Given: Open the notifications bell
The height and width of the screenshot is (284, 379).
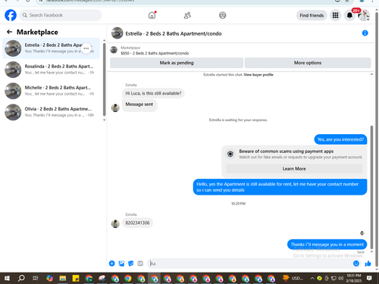Looking at the screenshot, I should [349, 15].
